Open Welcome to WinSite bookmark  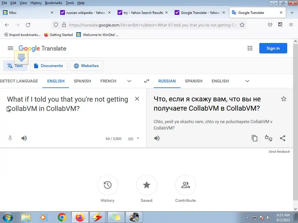point(97,35)
